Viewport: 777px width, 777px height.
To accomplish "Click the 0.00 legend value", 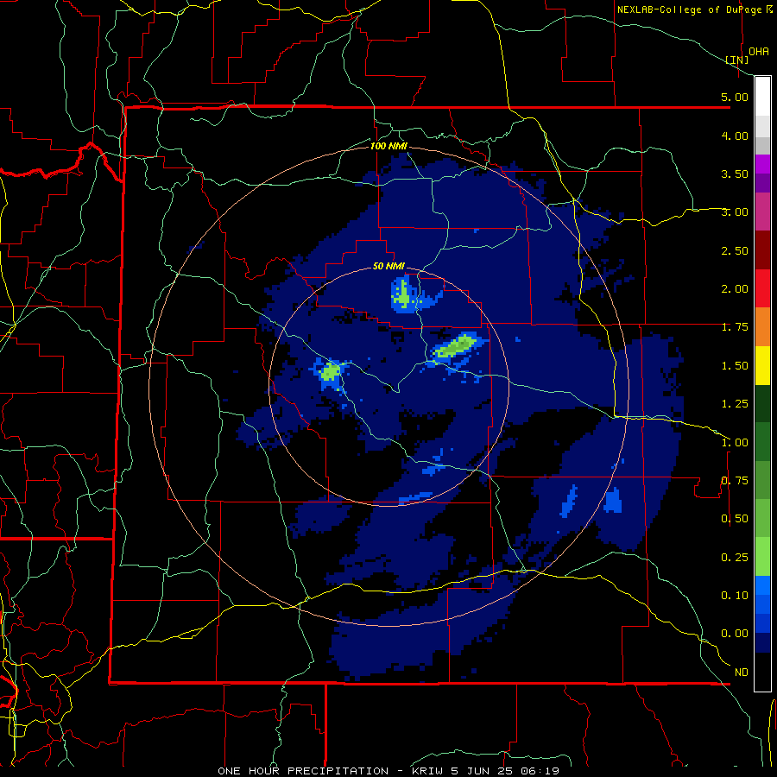I will coord(735,634).
